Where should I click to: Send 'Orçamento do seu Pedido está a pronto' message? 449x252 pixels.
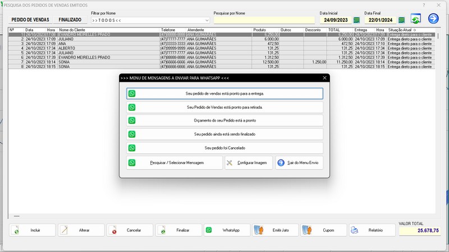tap(225, 120)
